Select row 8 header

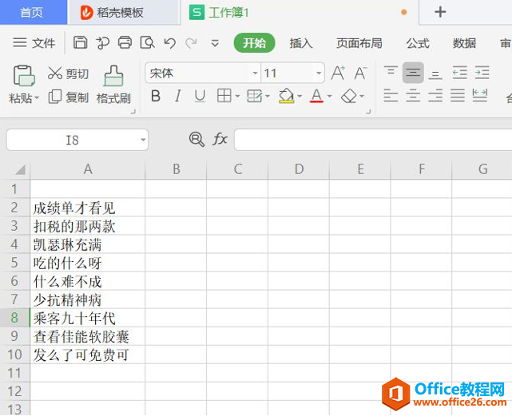point(14,317)
